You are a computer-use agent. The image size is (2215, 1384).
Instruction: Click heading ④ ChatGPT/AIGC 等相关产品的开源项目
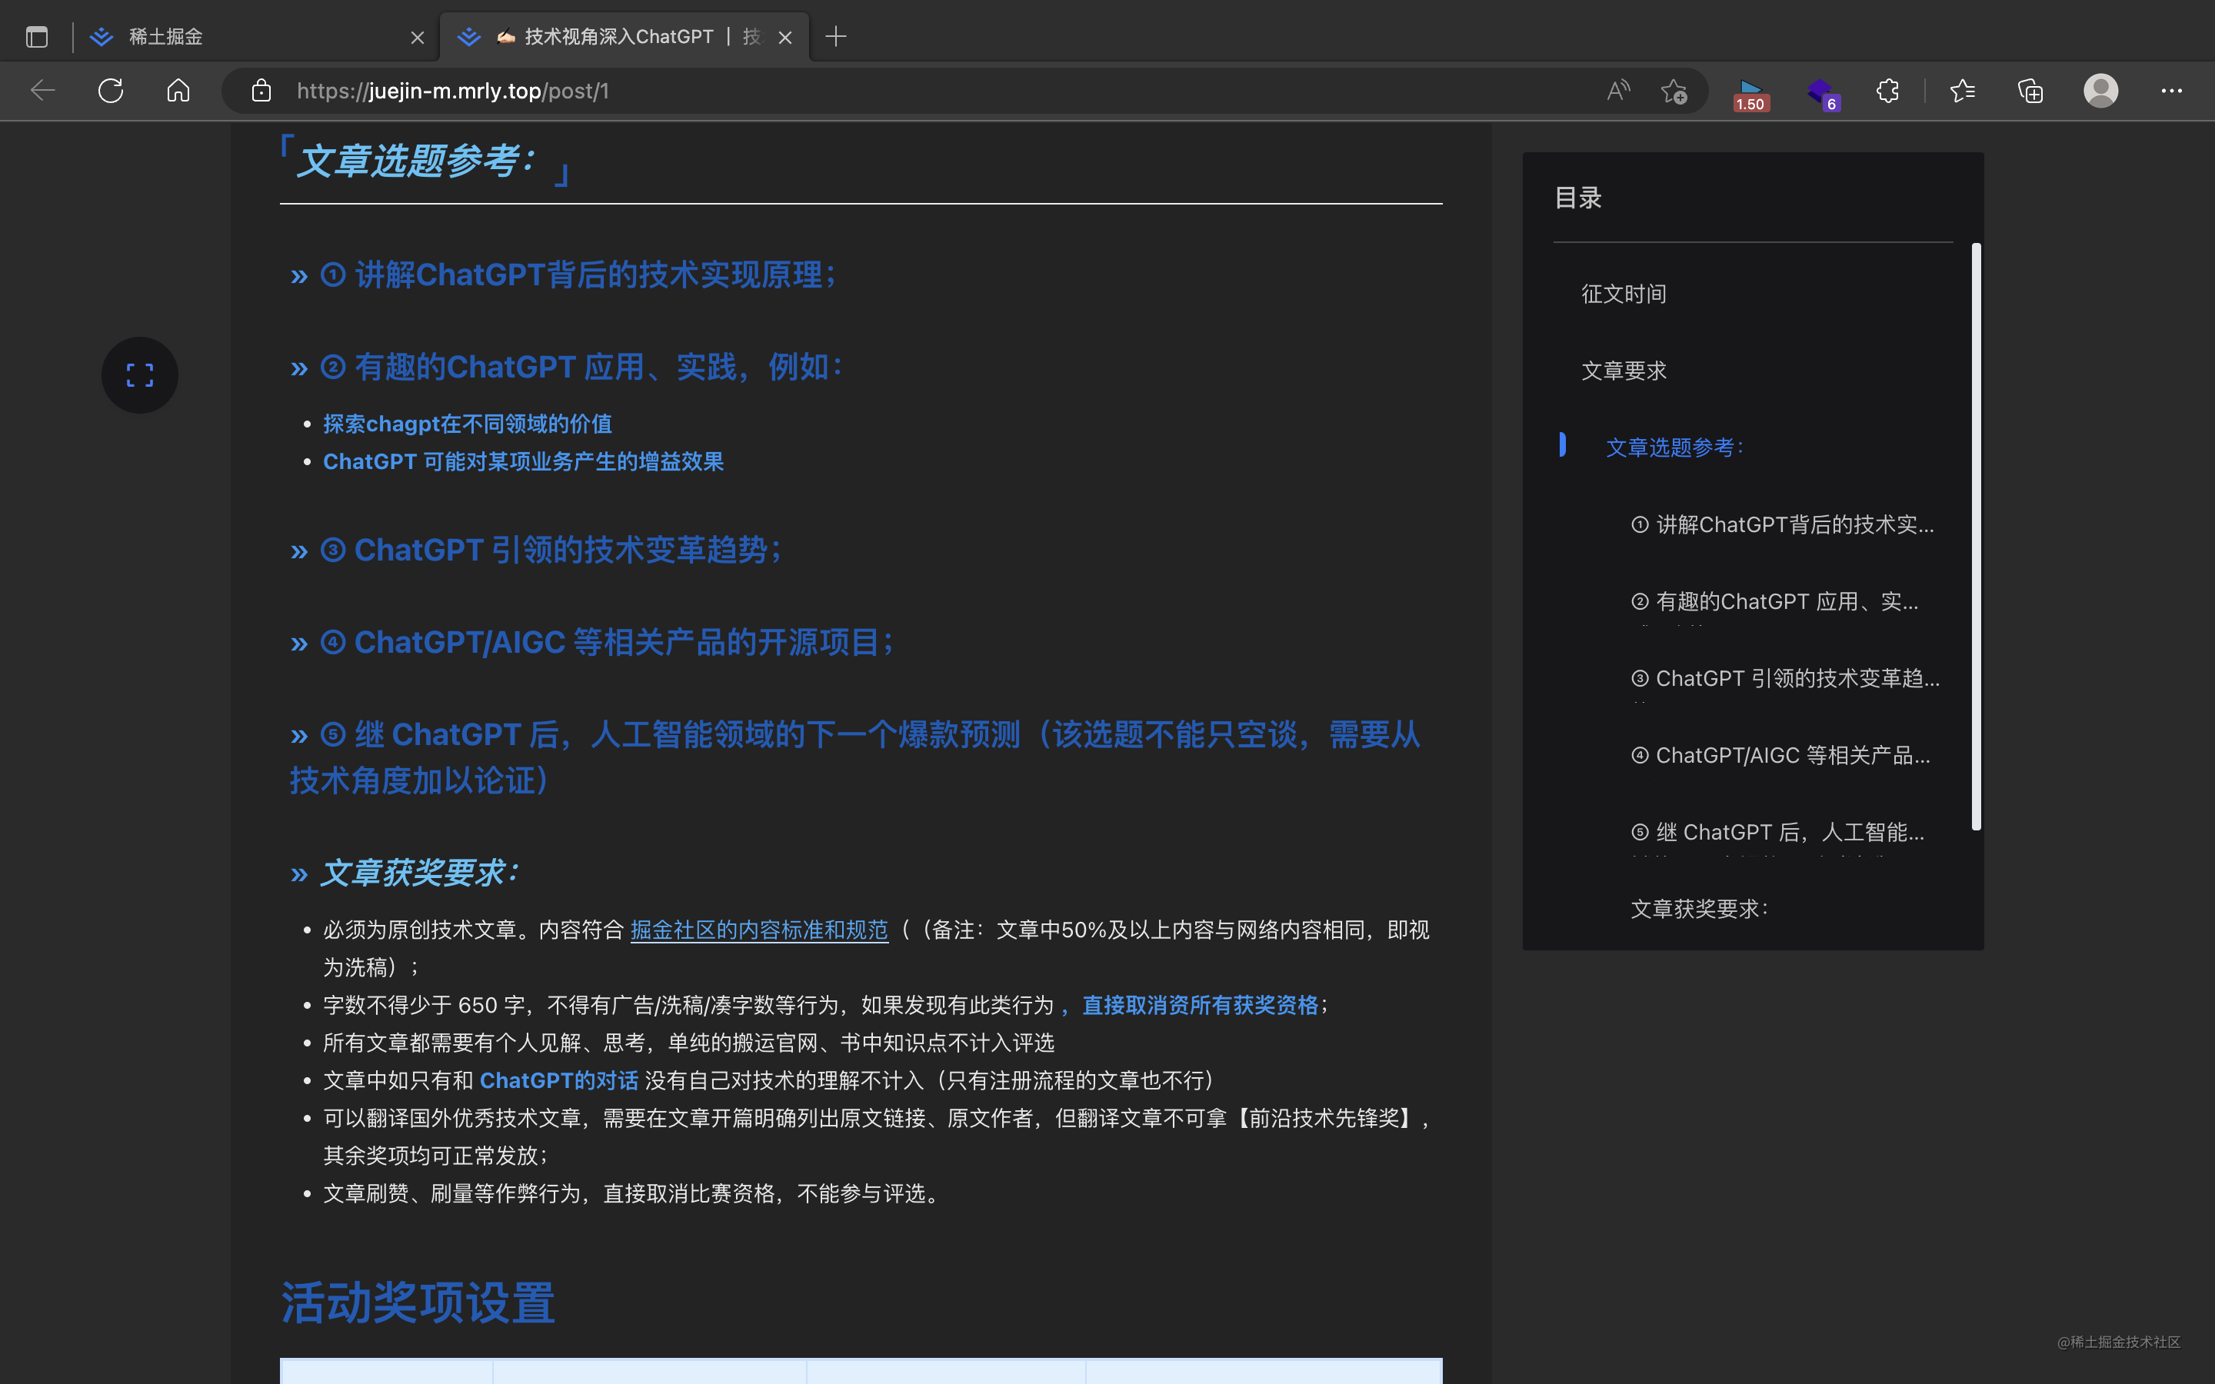607,643
